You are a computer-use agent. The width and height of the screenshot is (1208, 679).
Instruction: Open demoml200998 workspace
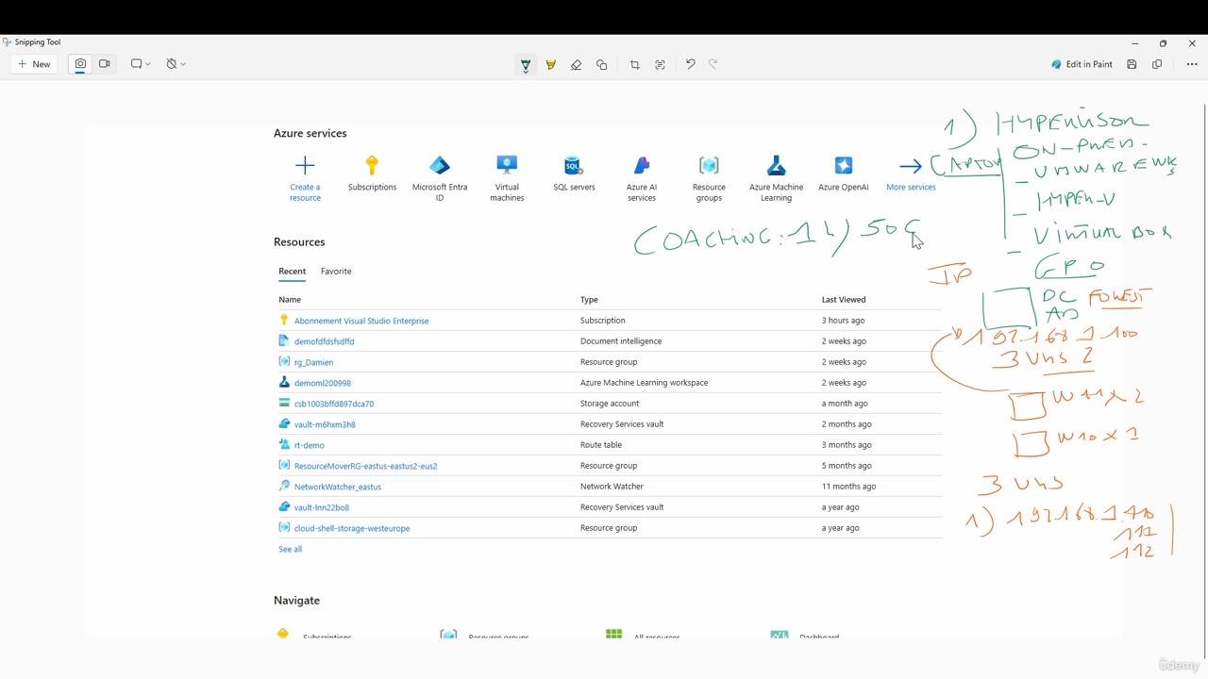click(x=322, y=383)
